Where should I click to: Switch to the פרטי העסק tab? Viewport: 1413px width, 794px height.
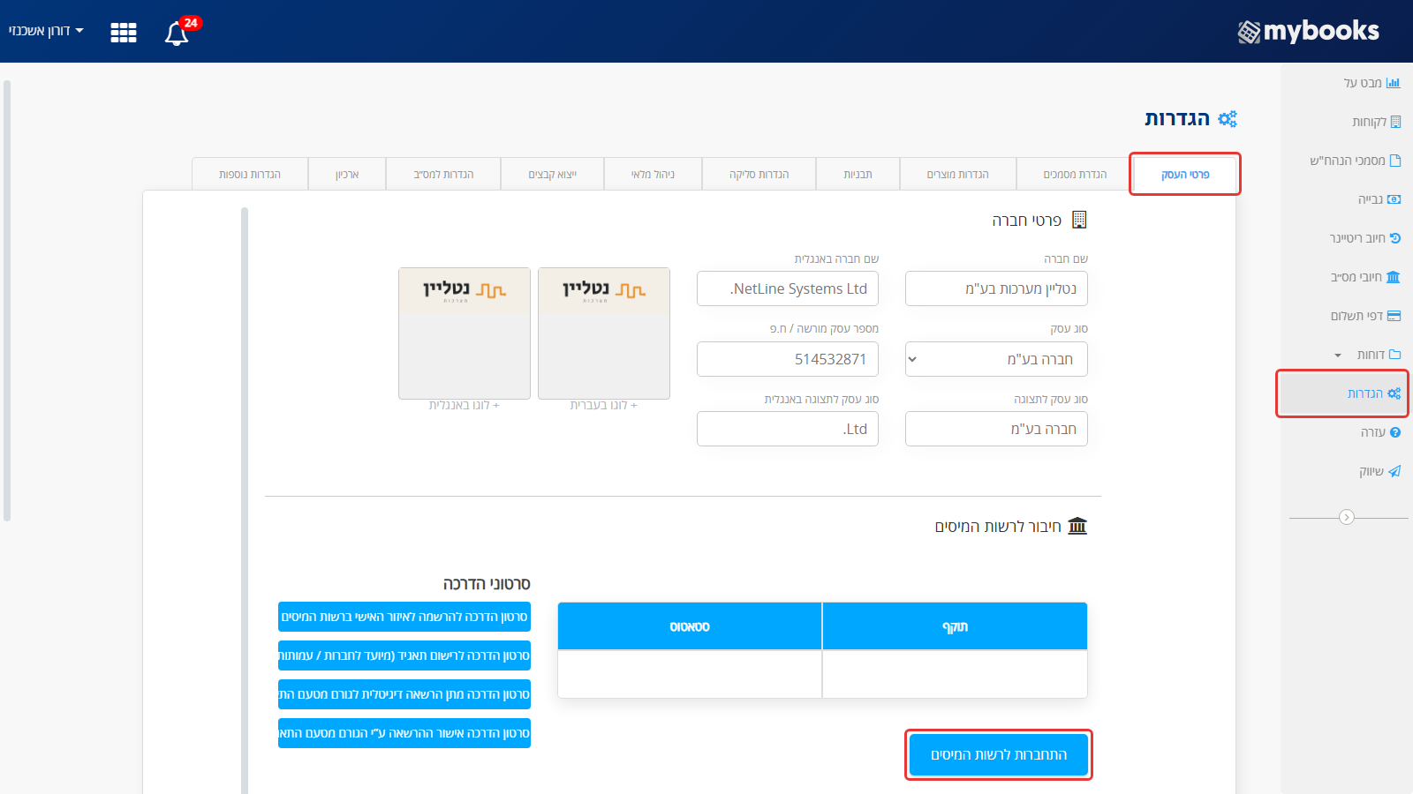[1185, 174]
